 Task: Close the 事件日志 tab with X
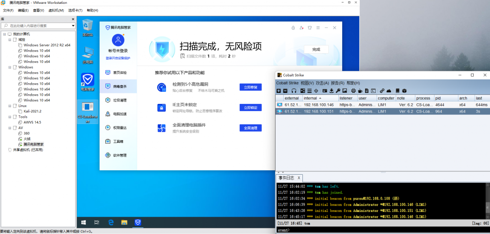pyautogui.click(x=299, y=178)
